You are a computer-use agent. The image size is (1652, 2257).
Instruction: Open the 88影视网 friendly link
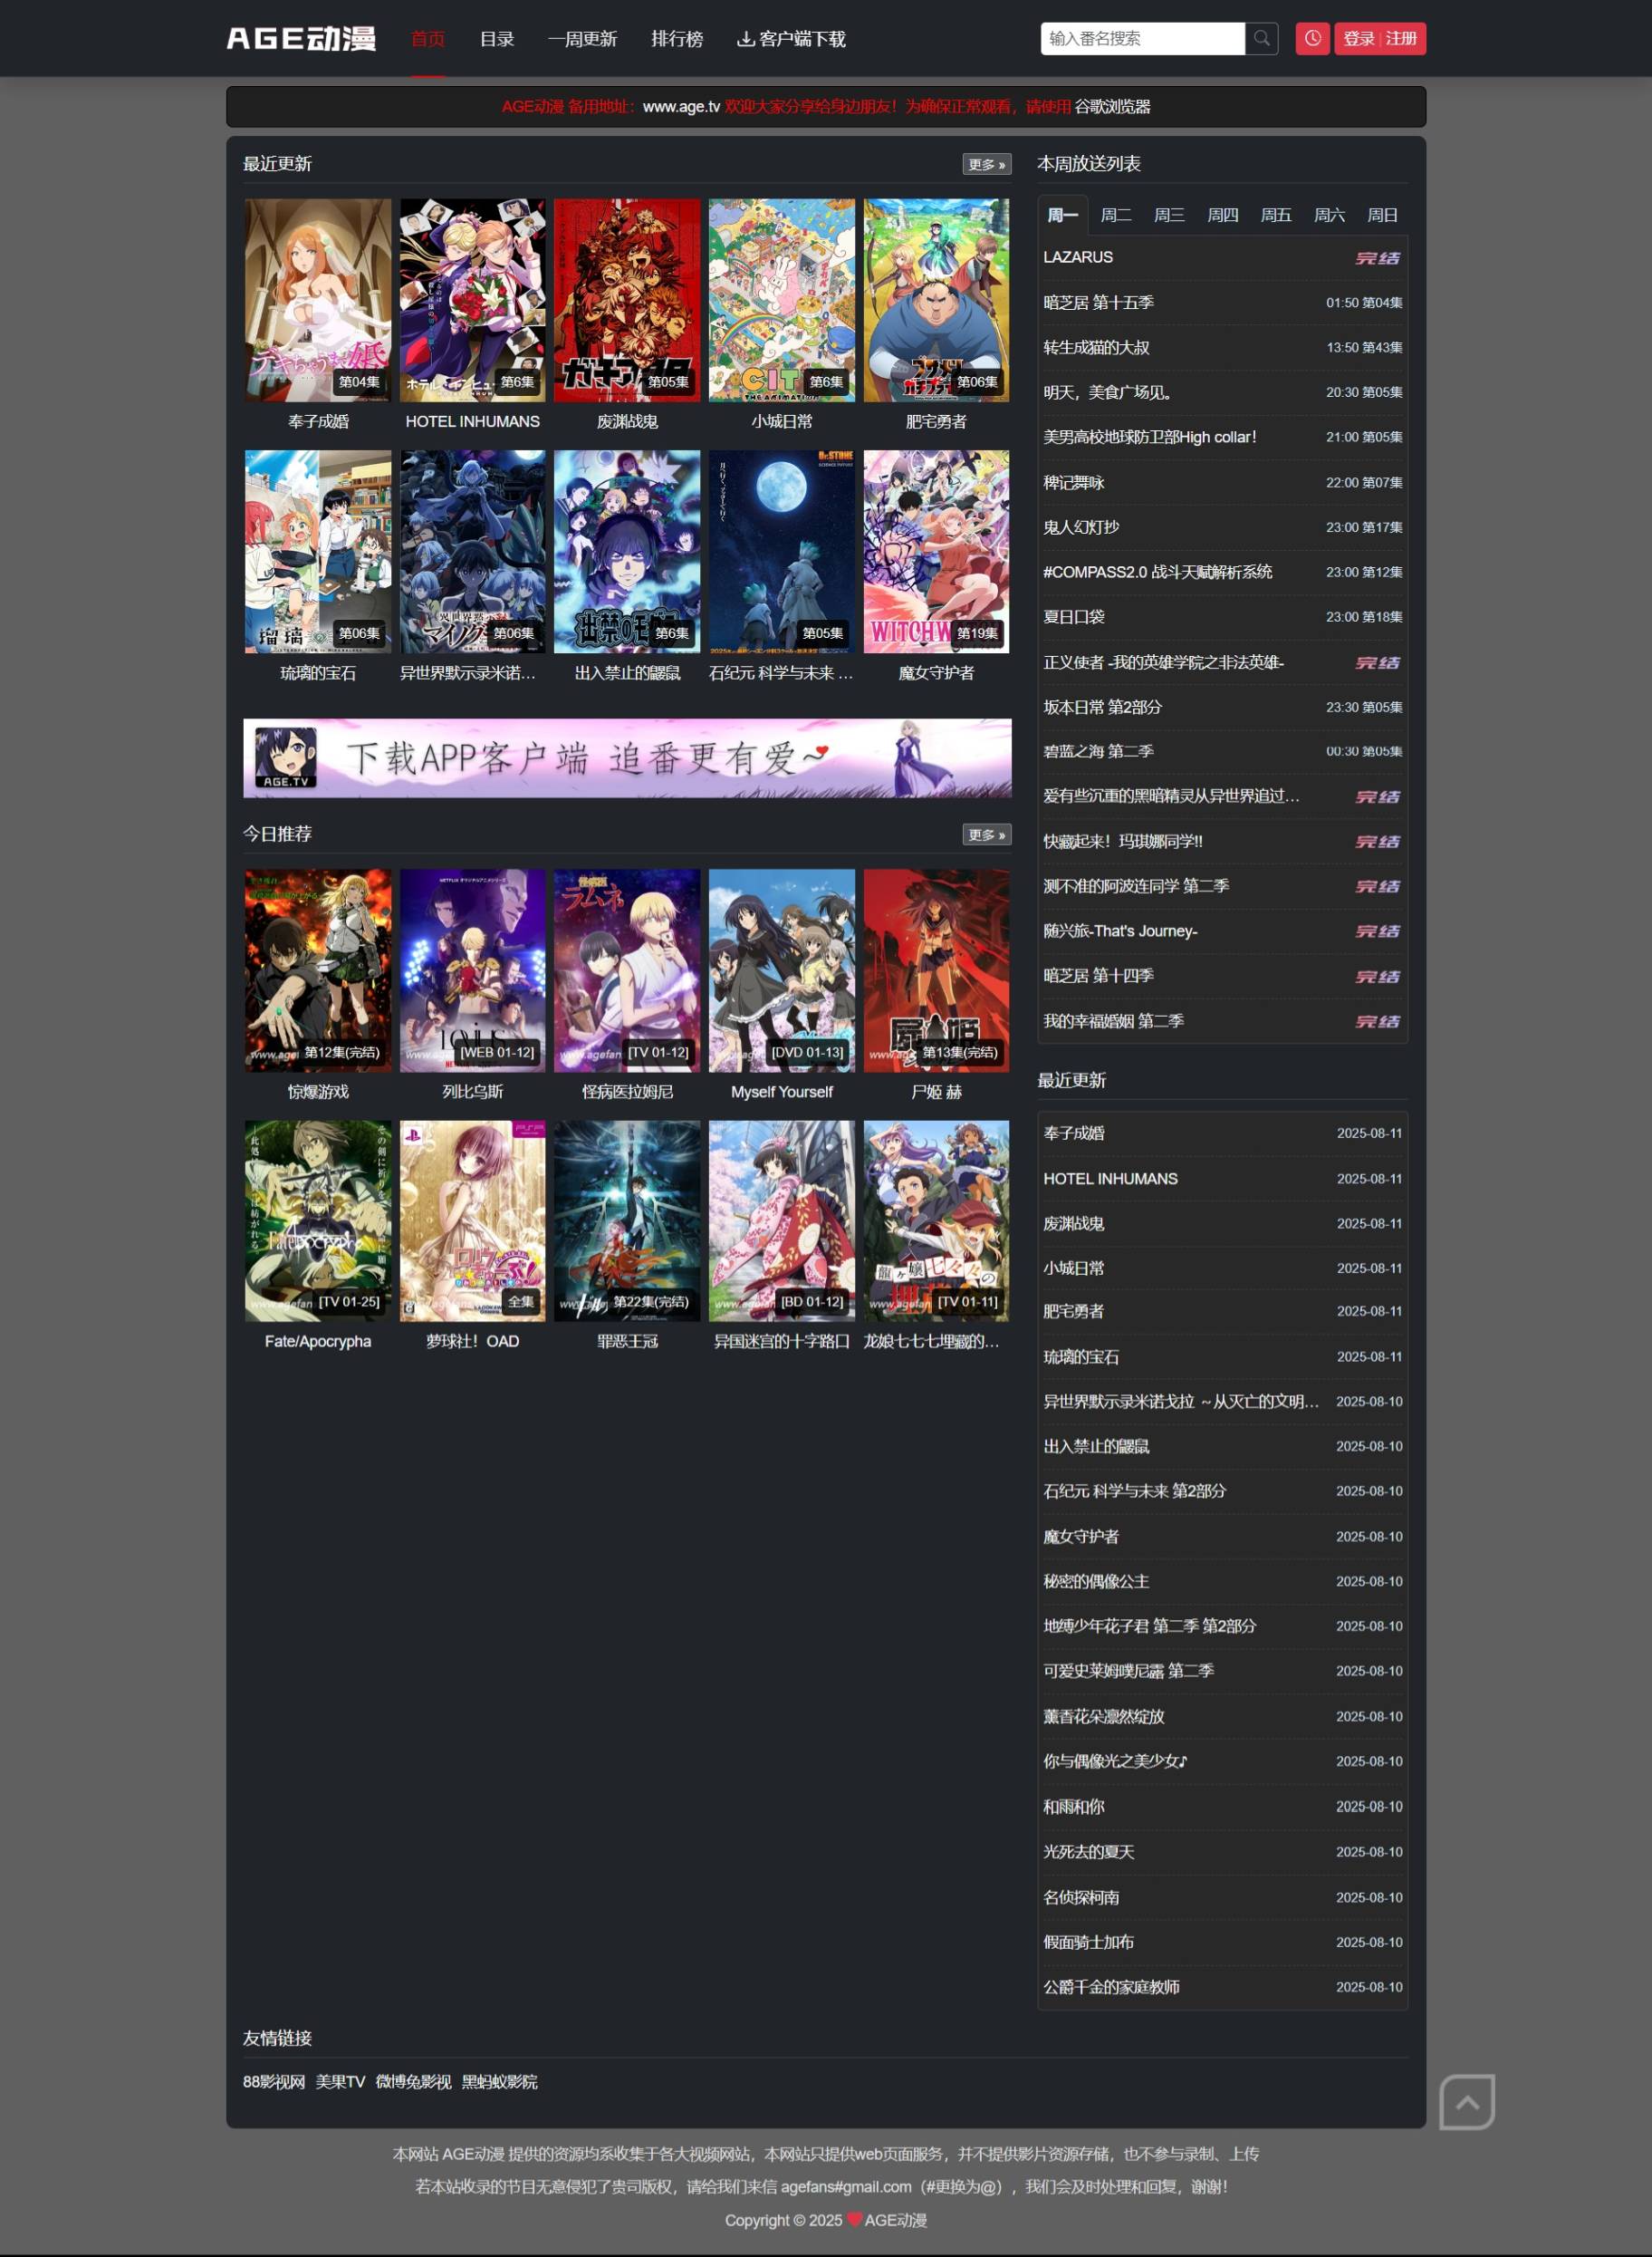(273, 2081)
